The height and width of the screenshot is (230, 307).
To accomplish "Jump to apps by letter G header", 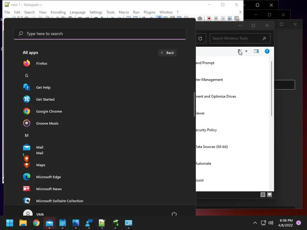I will [x=27, y=75].
